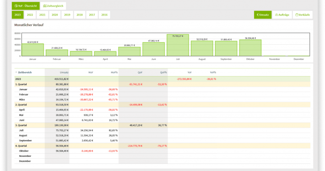Viewport: 325px width, 171px height.
Task: Click the QoY column header
Action: point(140,73)
